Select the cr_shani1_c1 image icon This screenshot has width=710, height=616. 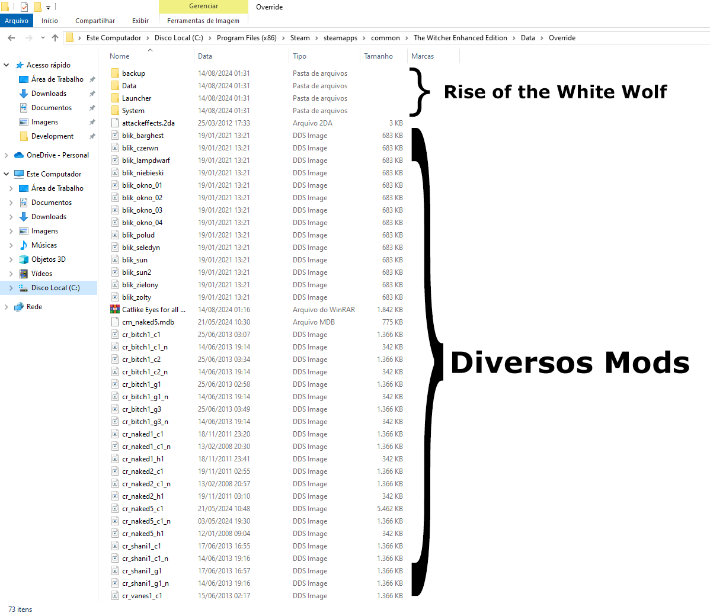[x=115, y=546]
